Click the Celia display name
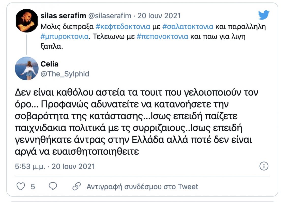Viewport: 305px width, 202px height. pyautogui.click(x=49, y=64)
